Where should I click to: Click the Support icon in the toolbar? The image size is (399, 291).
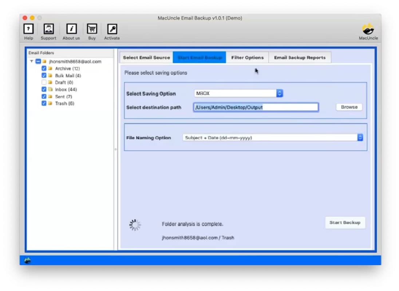[48, 28]
